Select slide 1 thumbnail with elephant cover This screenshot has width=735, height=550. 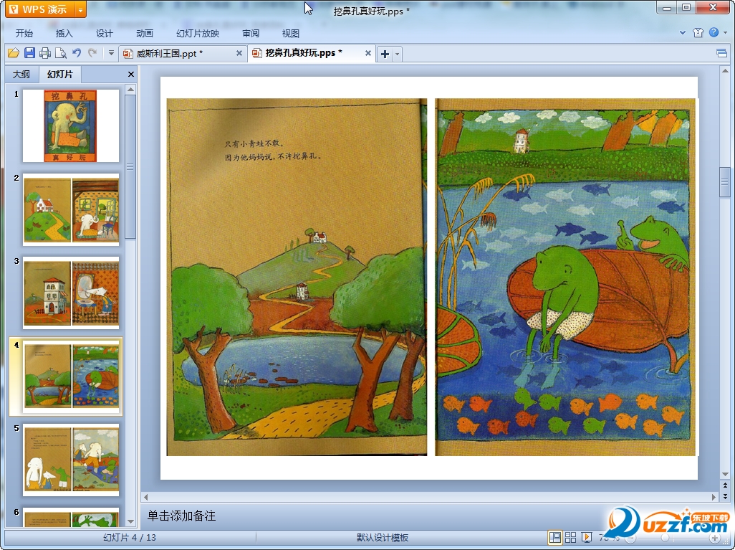(71, 125)
